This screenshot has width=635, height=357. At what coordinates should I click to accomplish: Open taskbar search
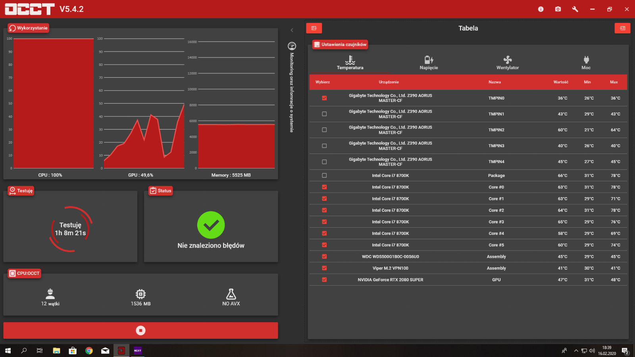click(x=24, y=351)
